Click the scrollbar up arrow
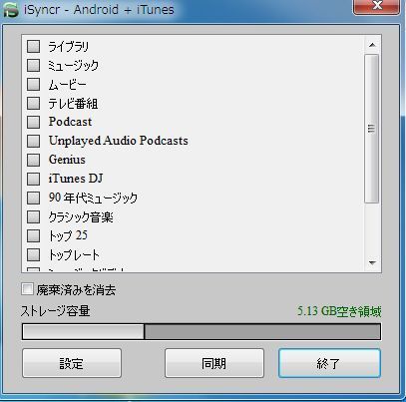 [372, 45]
